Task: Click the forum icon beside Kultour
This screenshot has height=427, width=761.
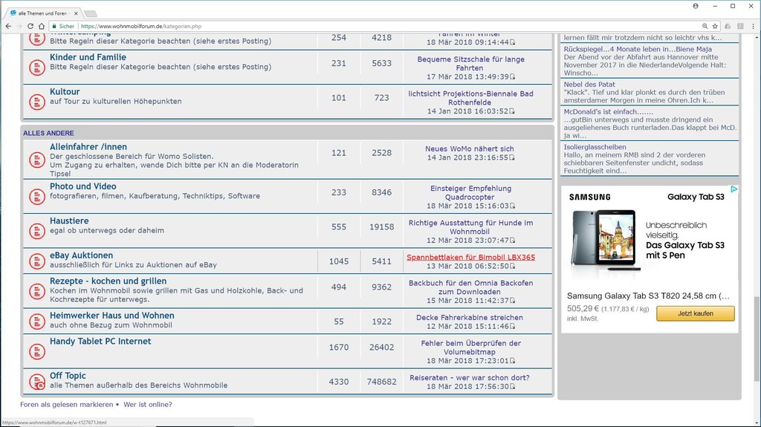Action: pyautogui.click(x=37, y=102)
